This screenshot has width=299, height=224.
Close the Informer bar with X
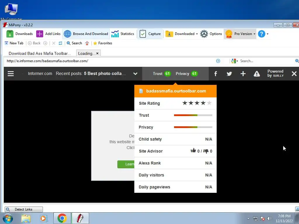[294, 74]
